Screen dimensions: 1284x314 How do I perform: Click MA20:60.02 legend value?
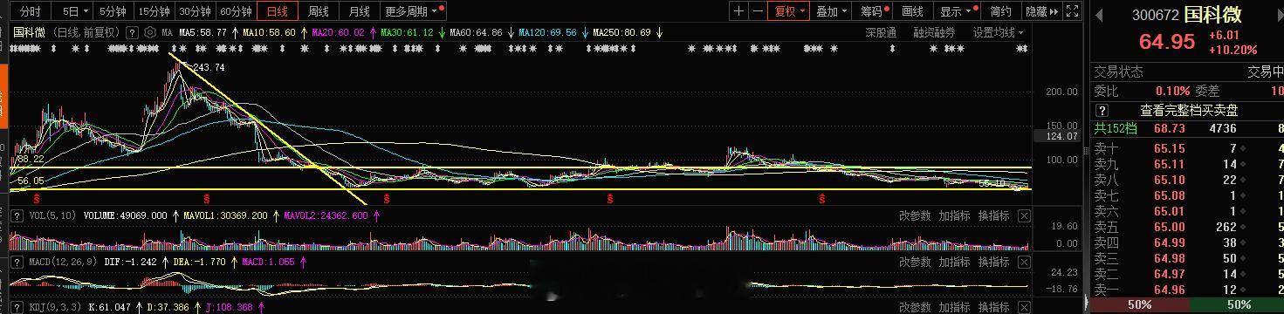pos(338,32)
